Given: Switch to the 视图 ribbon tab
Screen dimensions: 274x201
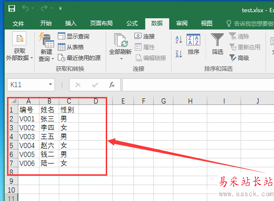Looking at the screenshot, I should (x=206, y=23).
